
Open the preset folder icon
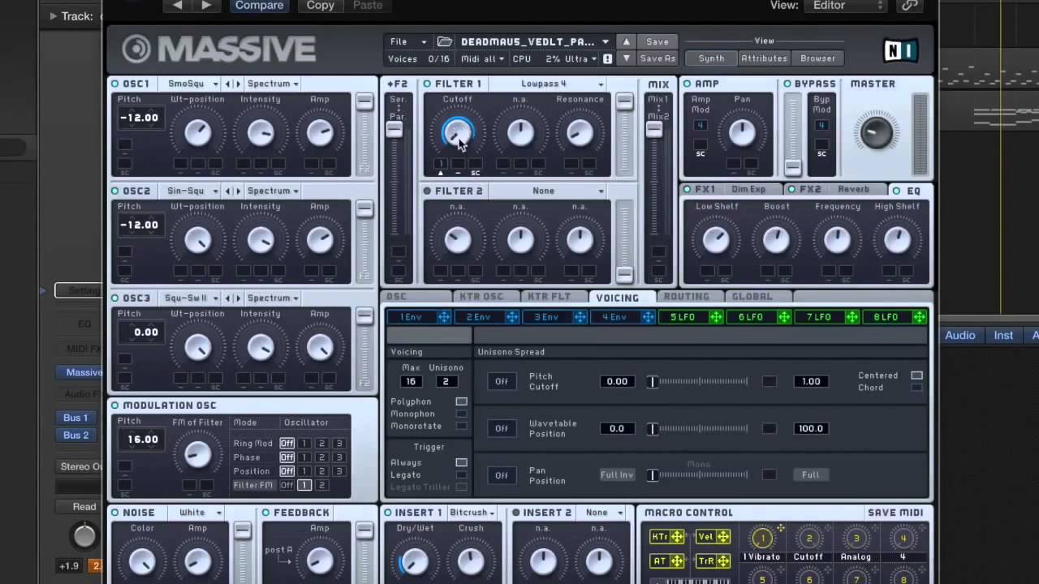click(x=444, y=41)
